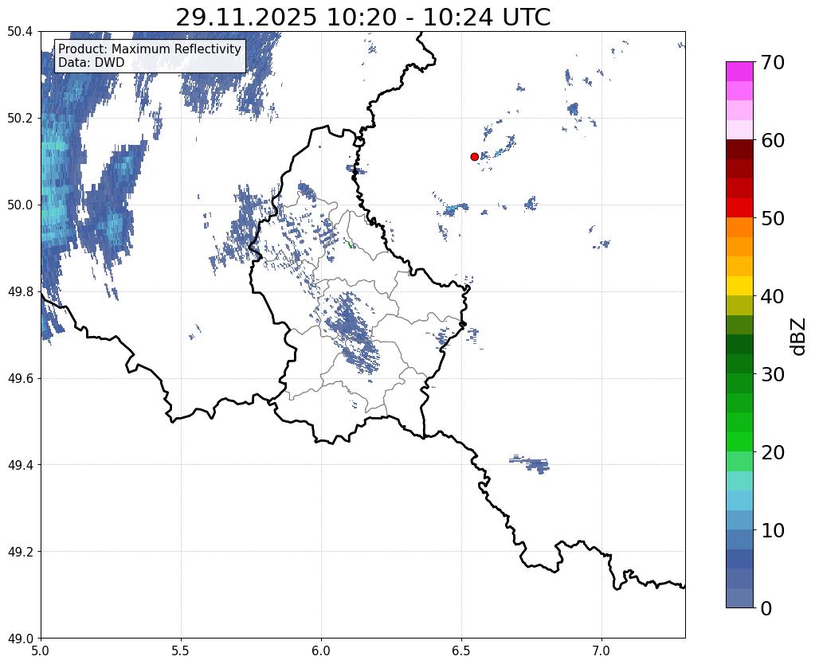
Task: Click the longitude axis label 6.5
Action: point(461,651)
